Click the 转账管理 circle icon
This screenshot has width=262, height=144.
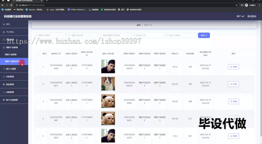click(x=4, y=92)
